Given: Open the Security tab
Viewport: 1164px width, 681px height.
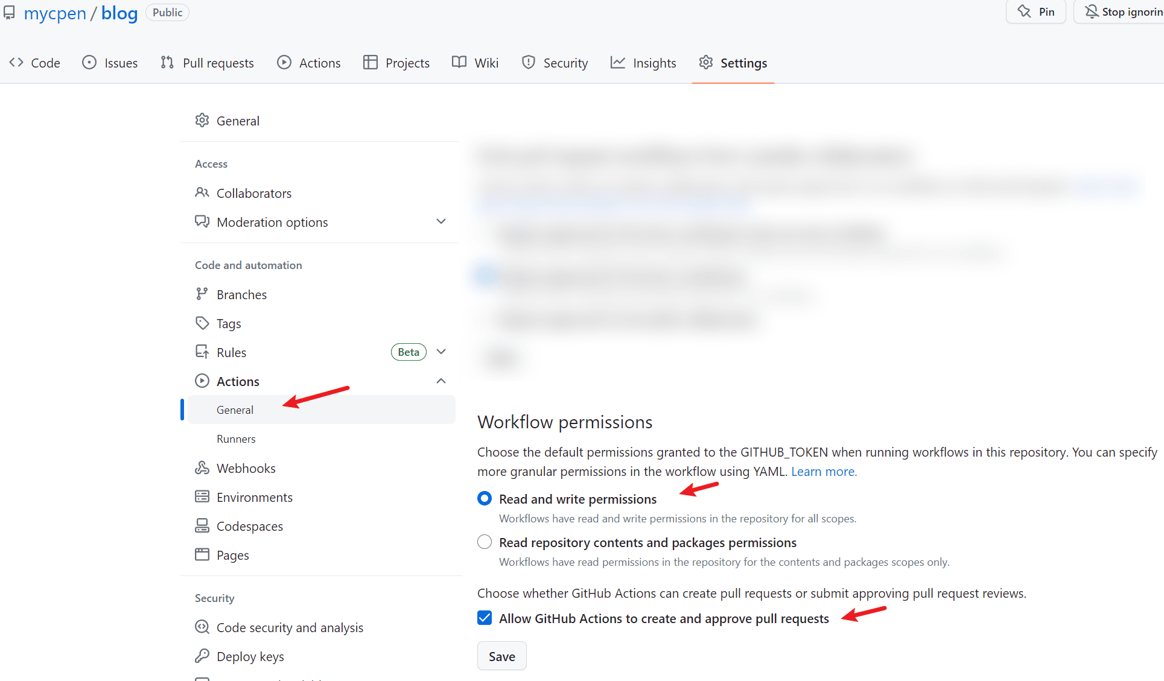Looking at the screenshot, I should 555,63.
